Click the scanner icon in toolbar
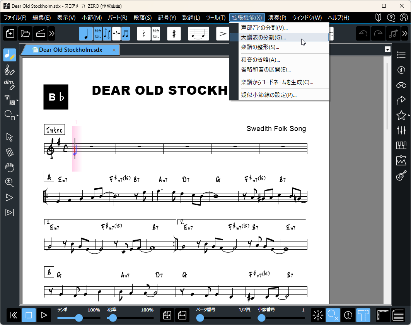The image size is (411, 325). [x=40, y=34]
